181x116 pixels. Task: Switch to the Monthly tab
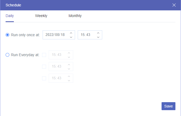tap(75, 16)
